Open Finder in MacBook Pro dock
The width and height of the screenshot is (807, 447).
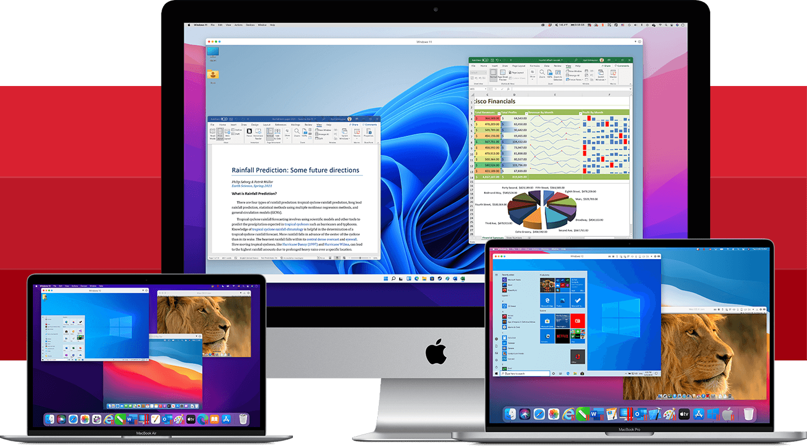click(510, 414)
